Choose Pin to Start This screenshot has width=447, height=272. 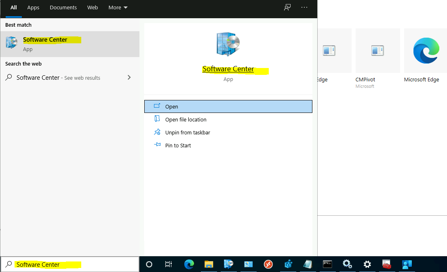pyautogui.click(x=228, y=146)
